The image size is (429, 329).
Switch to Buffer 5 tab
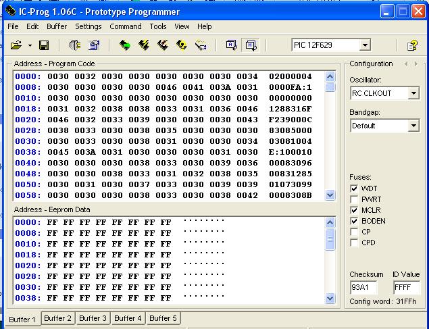[163, 318]
